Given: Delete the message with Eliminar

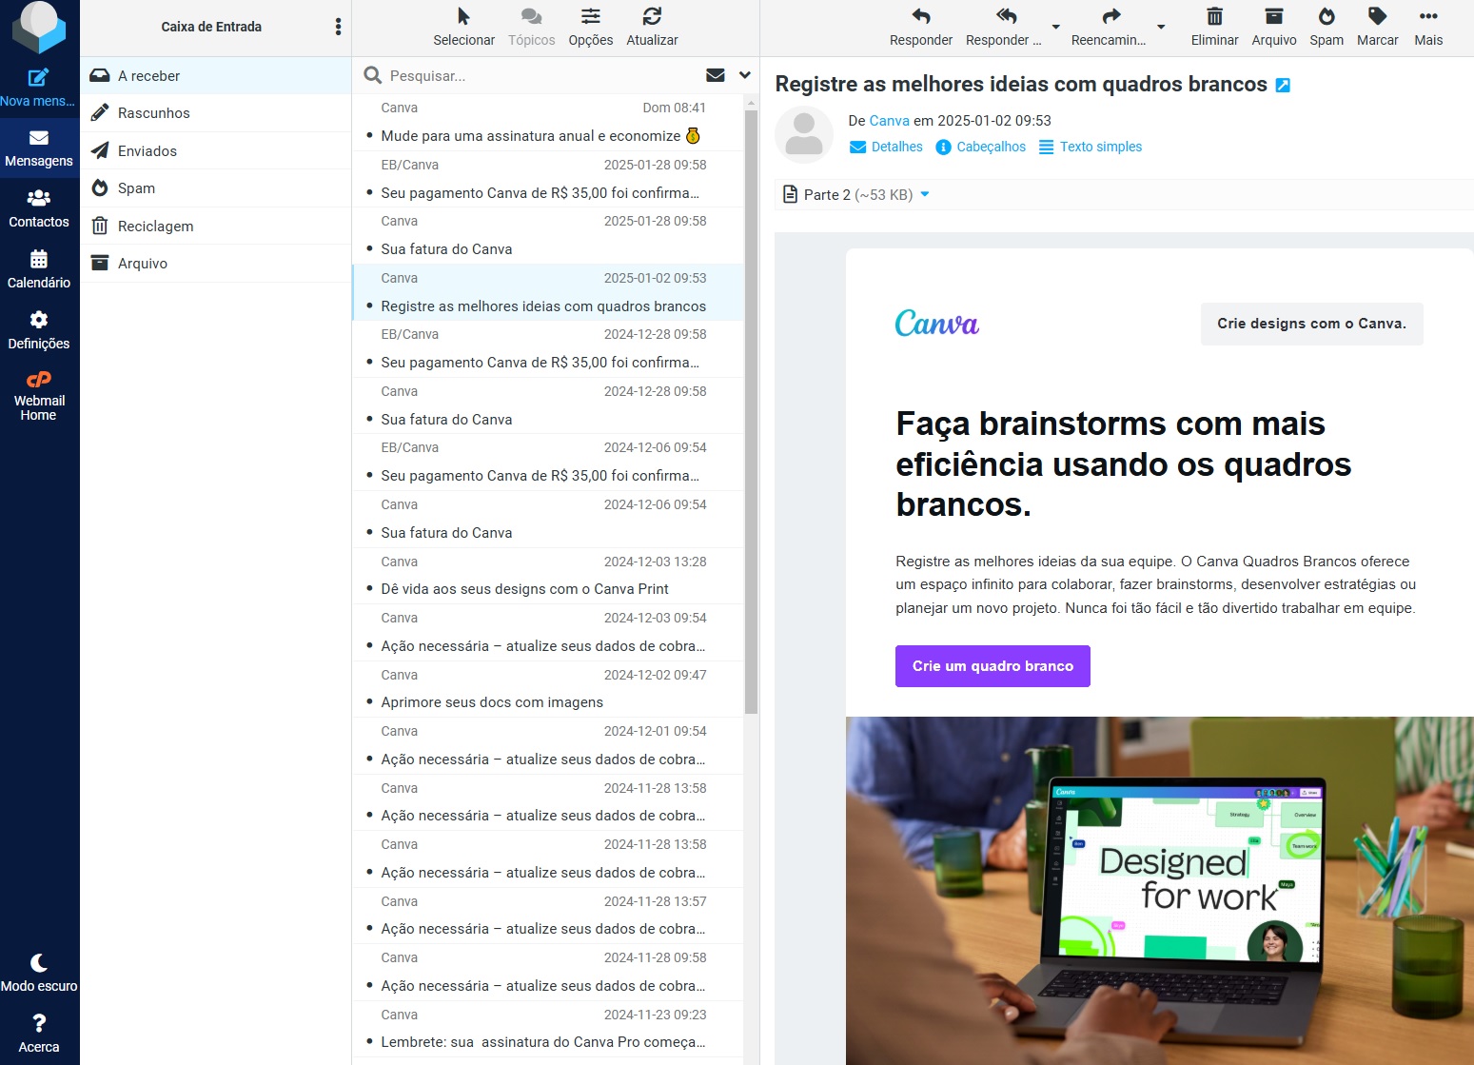Looking at the screenshot, I should 1214,28.
